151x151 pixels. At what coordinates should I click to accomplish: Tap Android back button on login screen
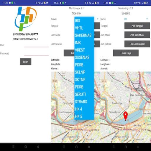tap(38, 147)
